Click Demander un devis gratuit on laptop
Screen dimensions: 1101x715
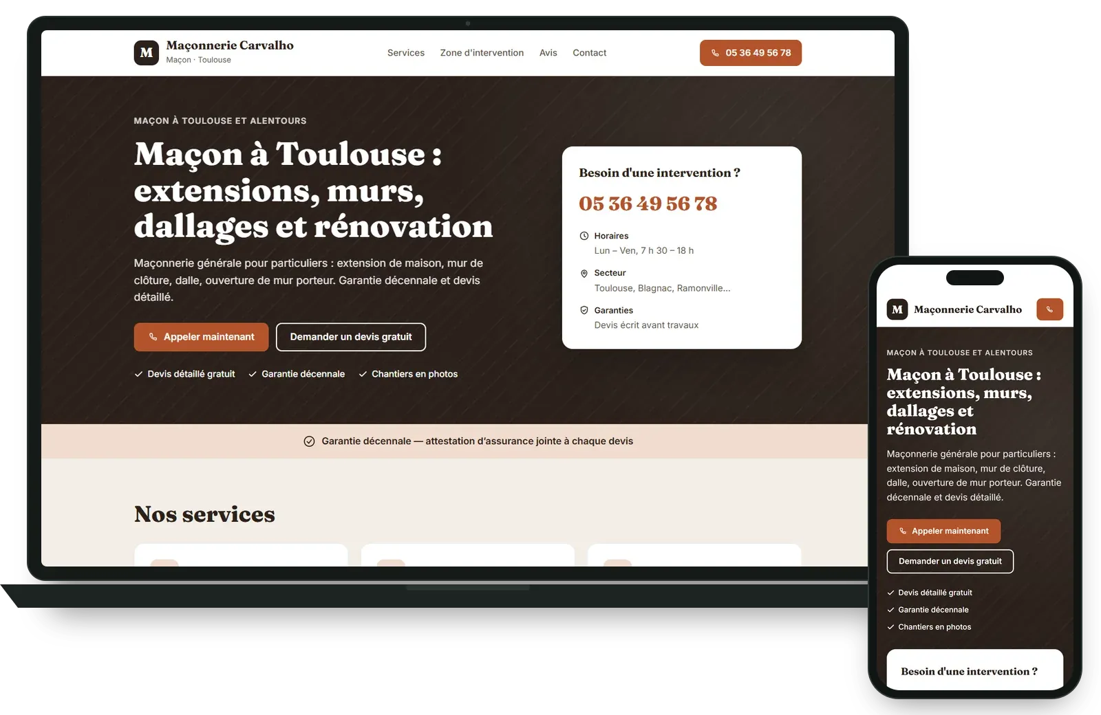click(x=351, y=337)
